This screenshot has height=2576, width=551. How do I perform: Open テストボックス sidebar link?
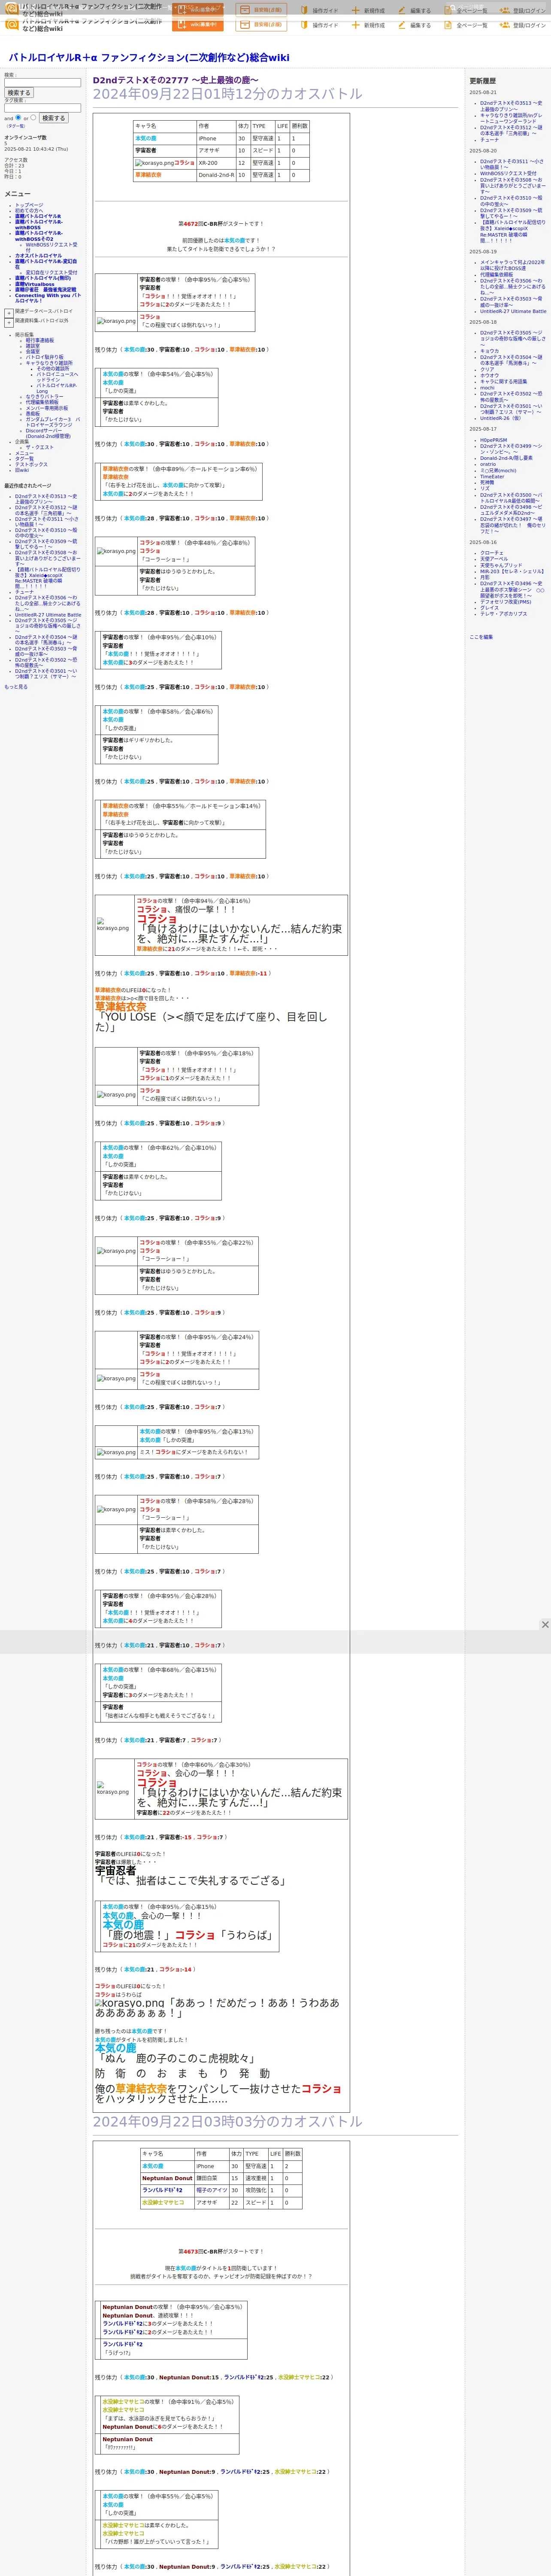click(x=31, y=465)
